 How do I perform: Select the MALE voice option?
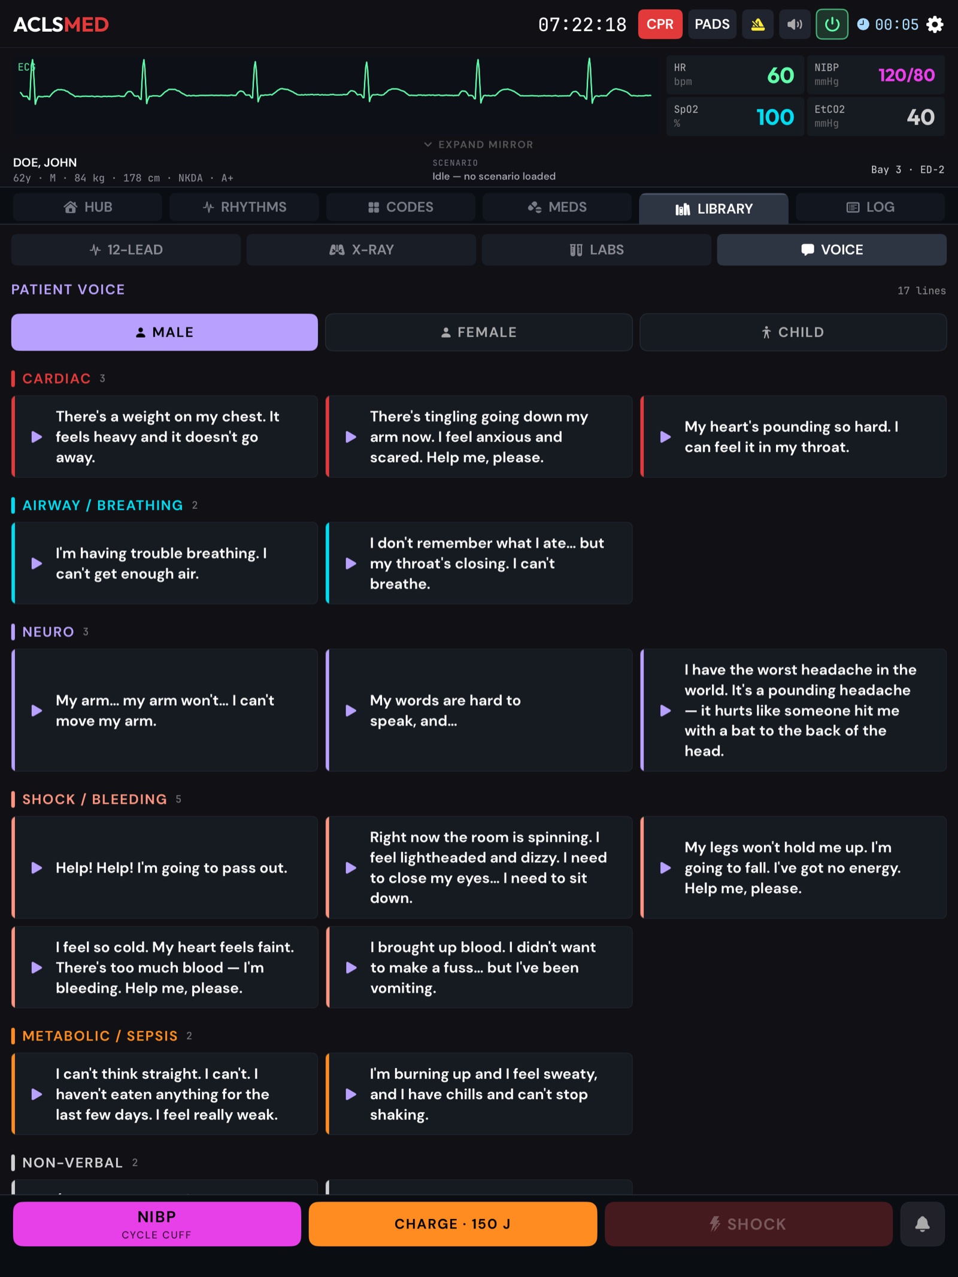point(165,332)
